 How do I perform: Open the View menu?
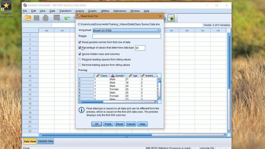pos(42,11)
